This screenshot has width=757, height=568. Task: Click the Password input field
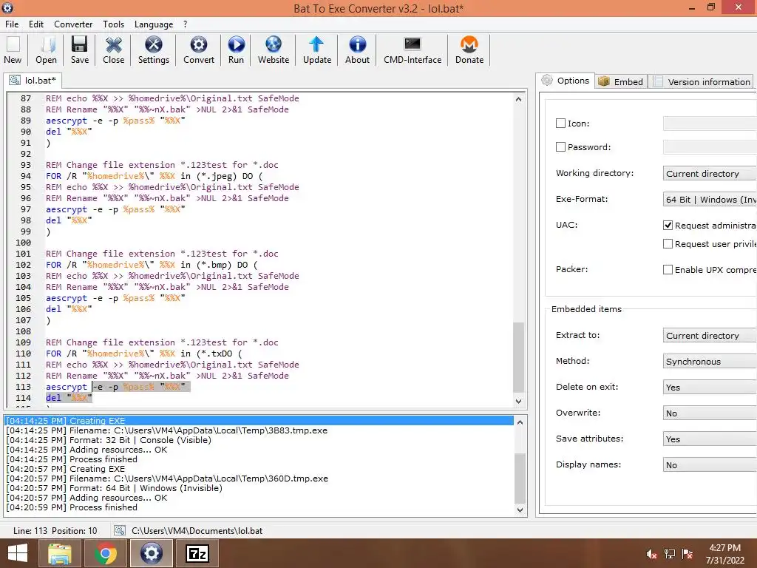click(x=710, y=147)
